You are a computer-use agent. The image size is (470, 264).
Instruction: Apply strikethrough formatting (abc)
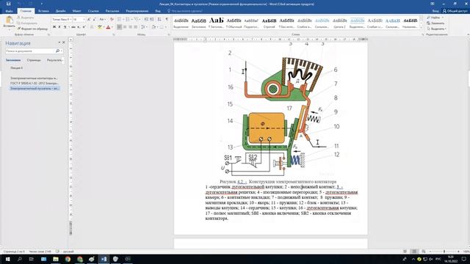click(73, 27)
